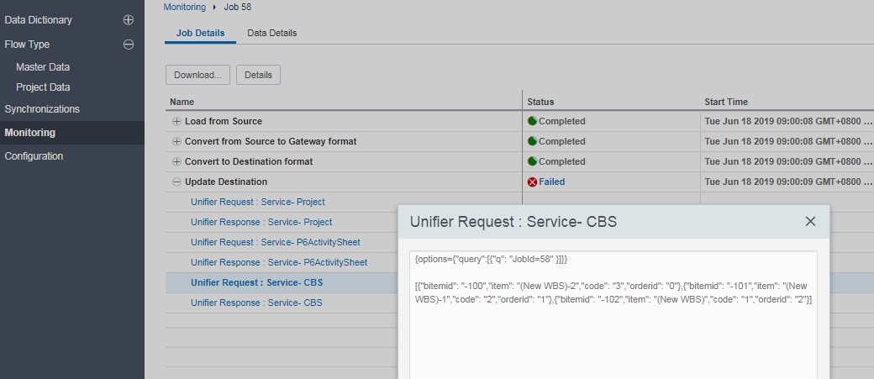The image size is (874, 379).
Task: Go to Monitoring breadcrumb link
Action: click(185, 8)
